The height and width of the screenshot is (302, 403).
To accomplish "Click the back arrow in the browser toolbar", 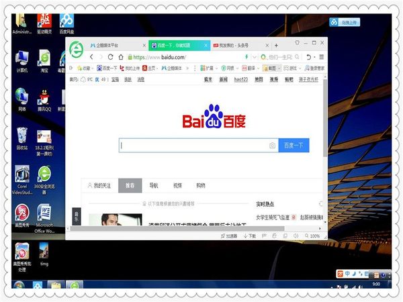I will tap(91, 57).
